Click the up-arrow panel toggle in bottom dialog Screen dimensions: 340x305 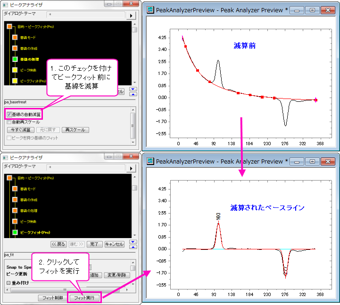click(133, 247)
